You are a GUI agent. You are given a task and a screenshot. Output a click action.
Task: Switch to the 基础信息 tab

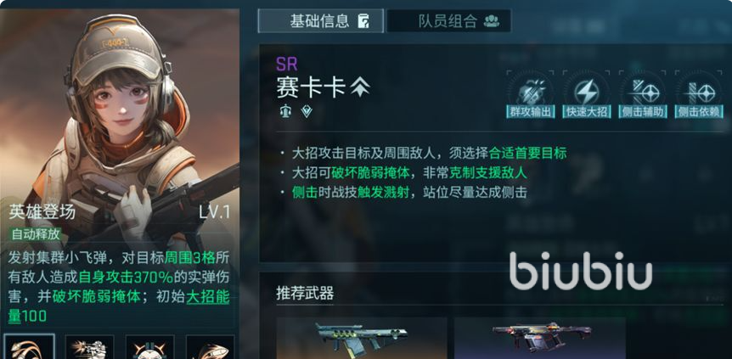pos(321,21)
